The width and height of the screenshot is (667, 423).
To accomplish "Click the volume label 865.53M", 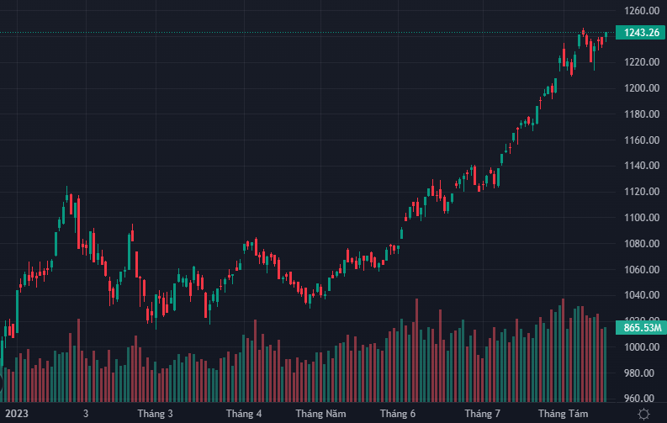I will (641, 328).
